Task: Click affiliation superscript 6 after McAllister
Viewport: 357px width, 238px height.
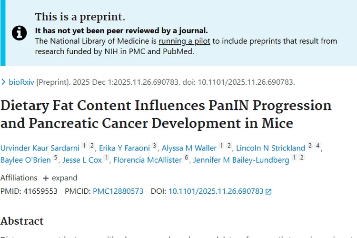Action: tap(187, 158)
